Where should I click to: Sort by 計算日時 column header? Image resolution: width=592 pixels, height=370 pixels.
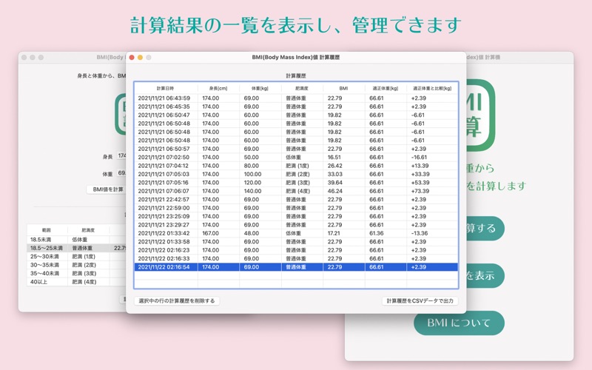point(166,88)
